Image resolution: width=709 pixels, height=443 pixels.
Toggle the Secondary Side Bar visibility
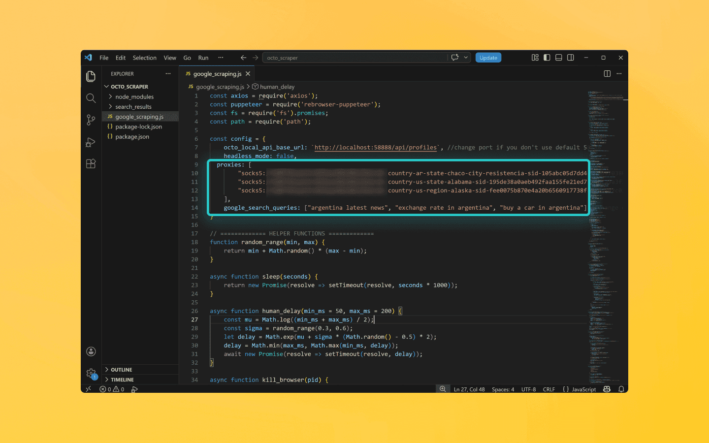tap(570, 57)
